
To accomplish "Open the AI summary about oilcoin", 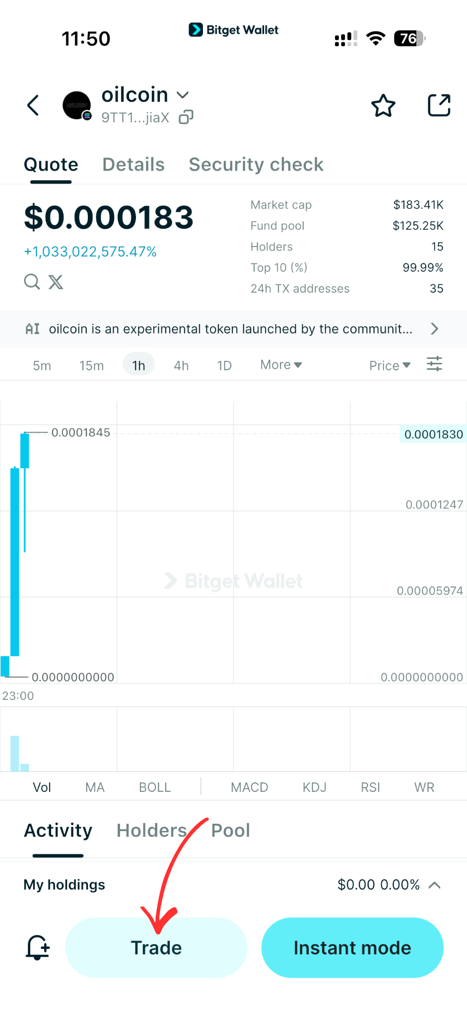I will tap(233, 329).
